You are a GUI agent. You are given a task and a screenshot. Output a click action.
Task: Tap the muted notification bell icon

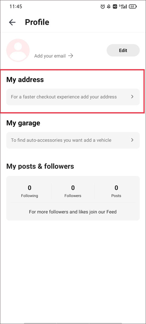(109, 7)
